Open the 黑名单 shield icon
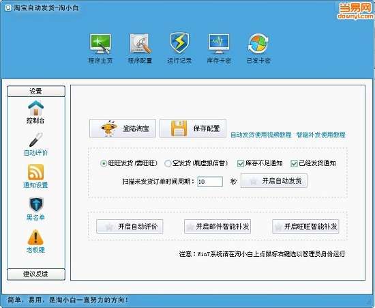Screen dimensions: 375x308 [36, 204]
